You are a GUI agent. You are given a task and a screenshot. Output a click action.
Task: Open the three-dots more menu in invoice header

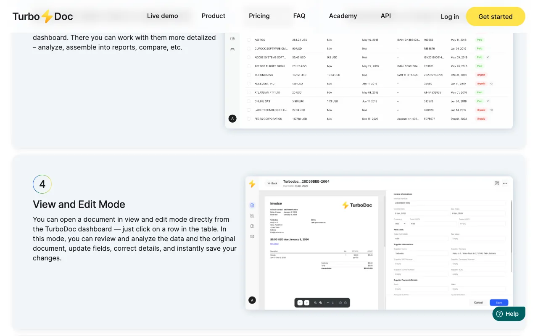pos(505,183)
